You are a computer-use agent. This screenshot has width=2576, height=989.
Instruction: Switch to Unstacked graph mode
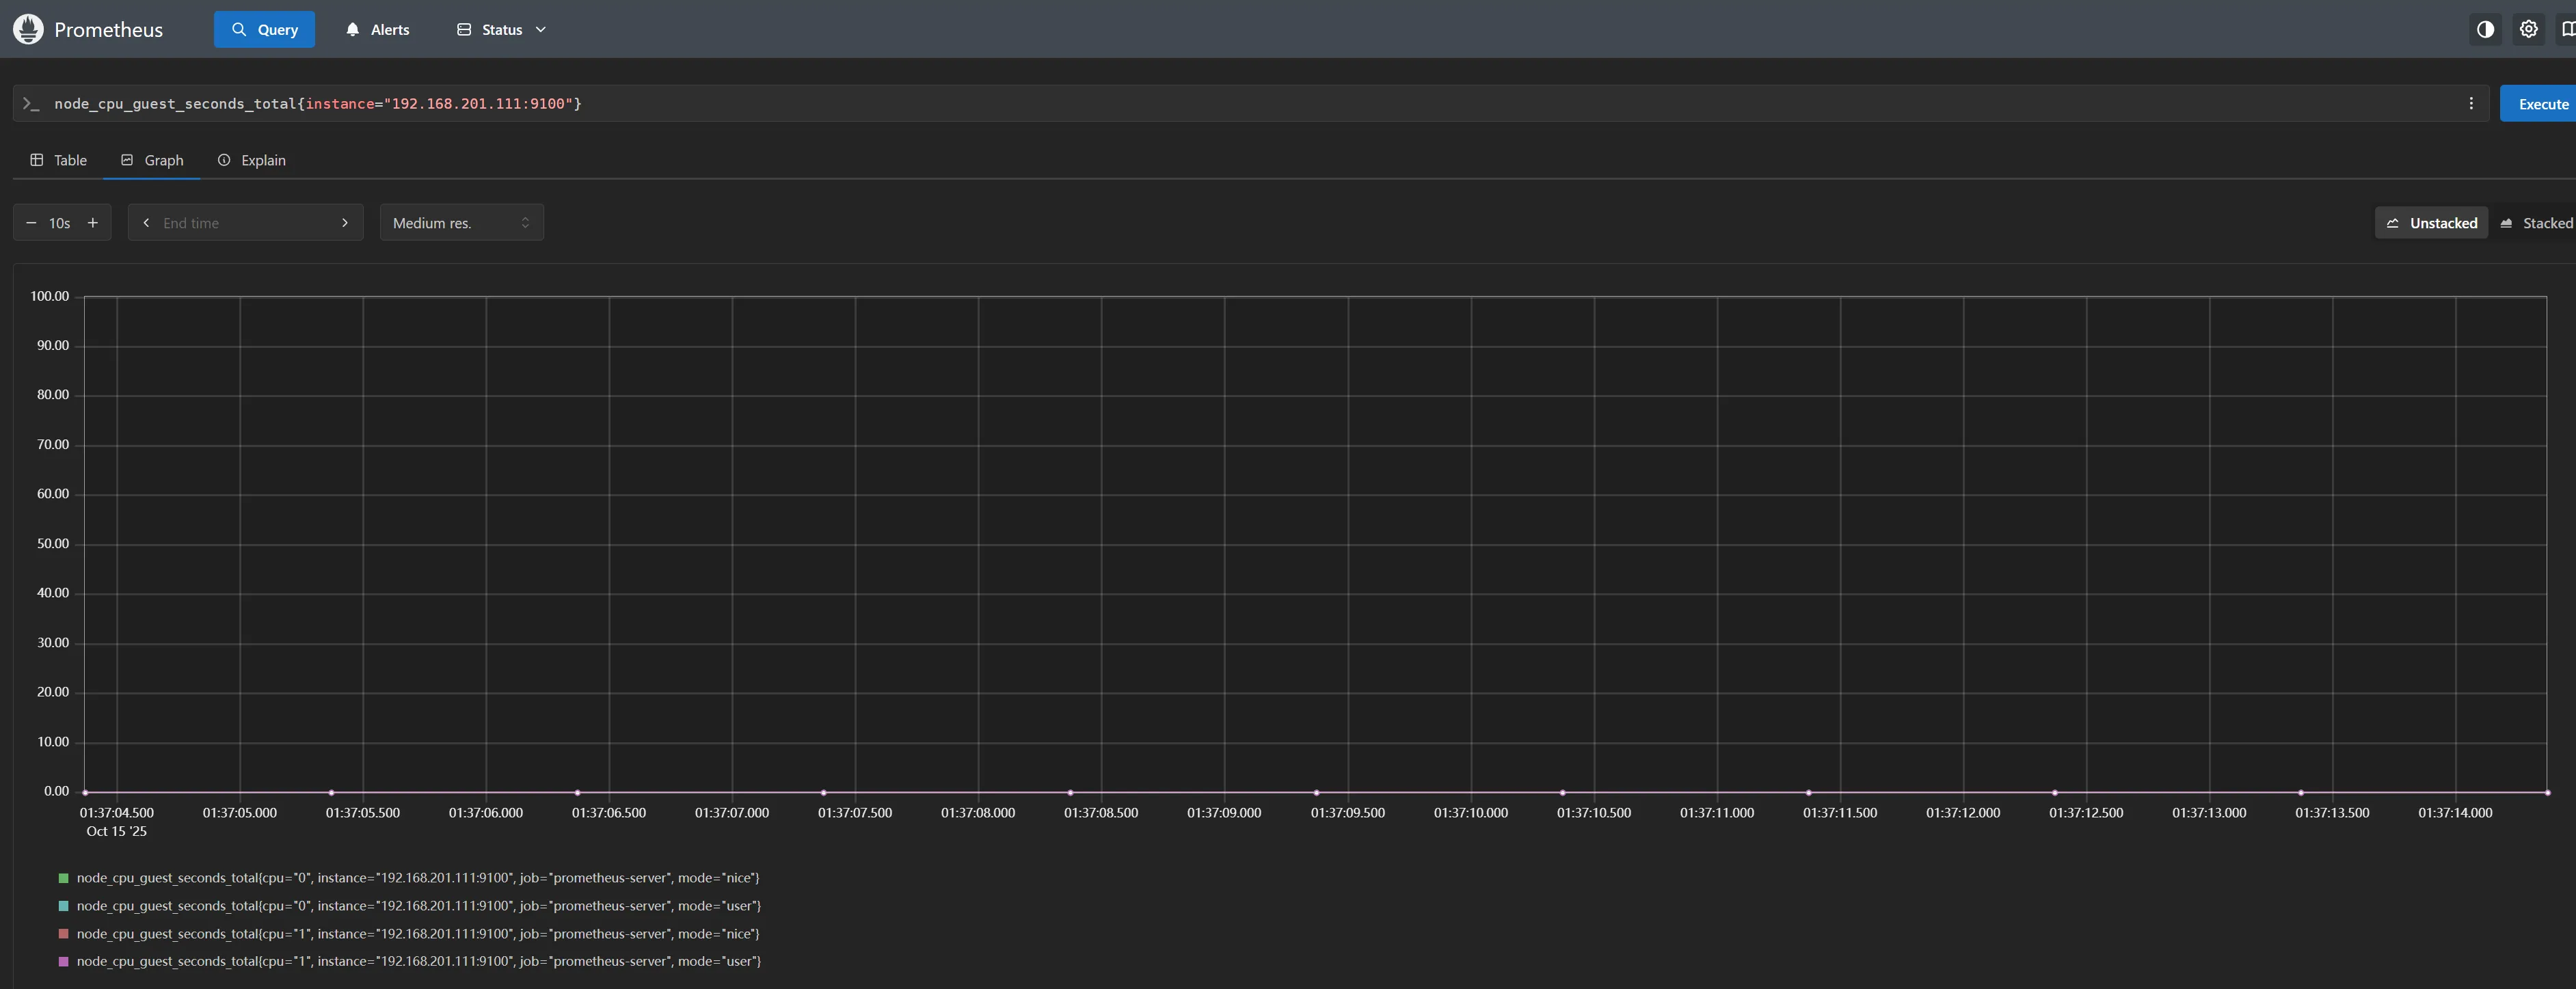pyautogui.click(x=2431, y=223)
